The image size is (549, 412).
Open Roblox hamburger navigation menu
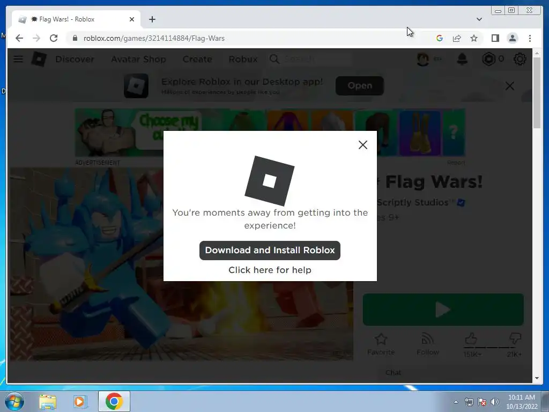point(18,59)
